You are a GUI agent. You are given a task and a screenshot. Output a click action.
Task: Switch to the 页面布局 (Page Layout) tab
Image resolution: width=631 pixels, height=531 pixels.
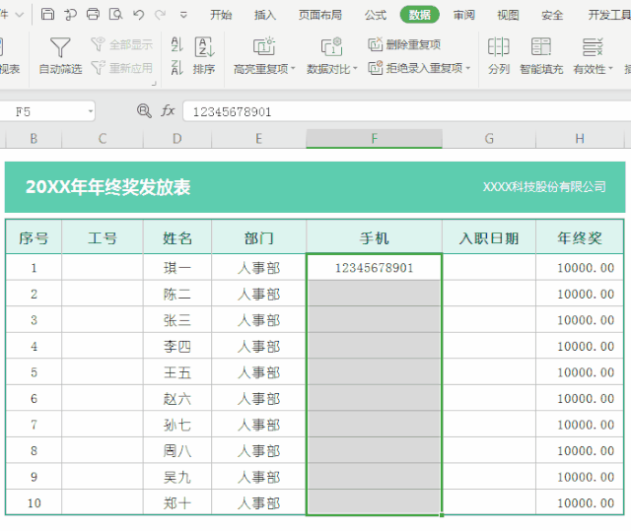[319, 15]
